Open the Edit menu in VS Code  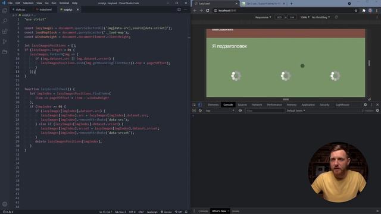[x=18, y=3]
